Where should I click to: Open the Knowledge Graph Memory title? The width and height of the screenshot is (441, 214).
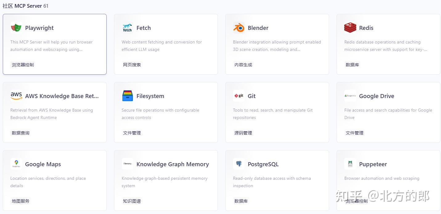pyautogui.click(x=173, y=164)
